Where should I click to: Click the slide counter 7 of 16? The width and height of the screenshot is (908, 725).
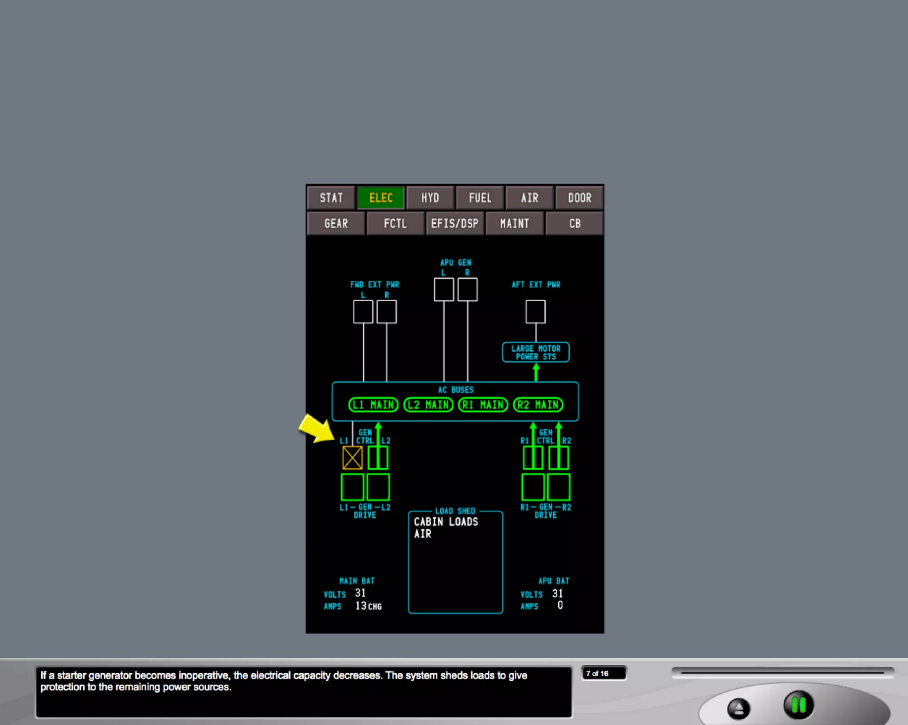click(x=603, y=673)
